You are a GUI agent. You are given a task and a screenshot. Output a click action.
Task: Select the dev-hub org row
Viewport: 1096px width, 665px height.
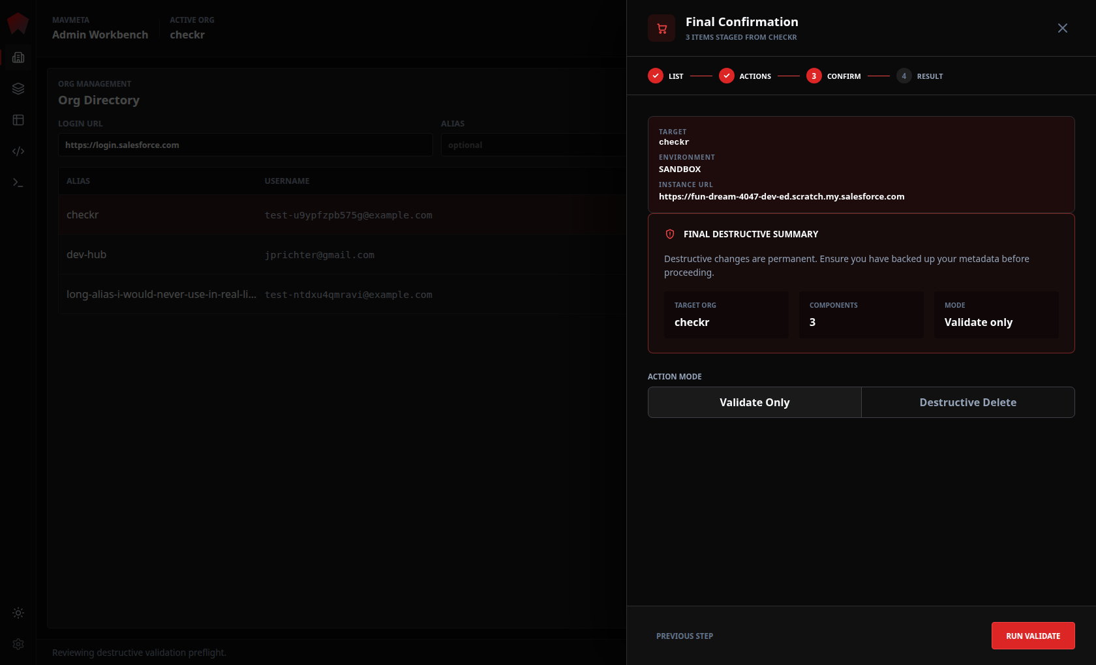342,254
